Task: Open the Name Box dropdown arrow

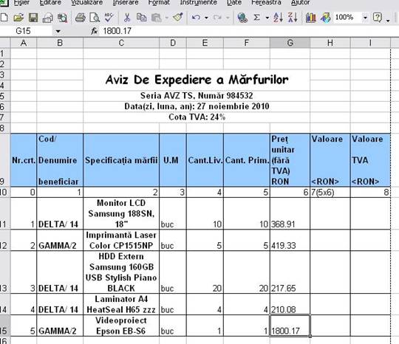Action: [58, 31]
